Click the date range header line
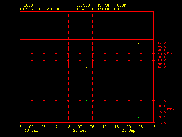 pos(71,9)
